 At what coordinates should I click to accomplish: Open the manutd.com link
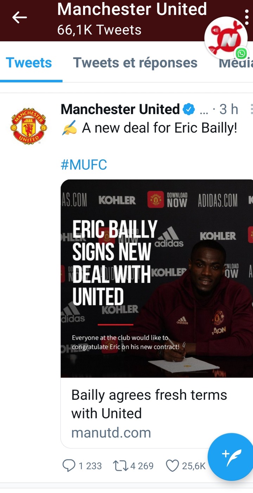click(111, 433)
